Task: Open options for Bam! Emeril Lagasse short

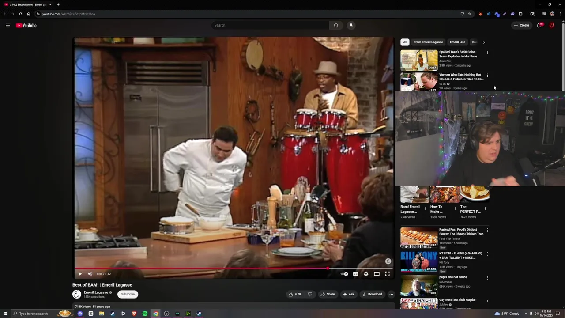Action: coord(426,208)
